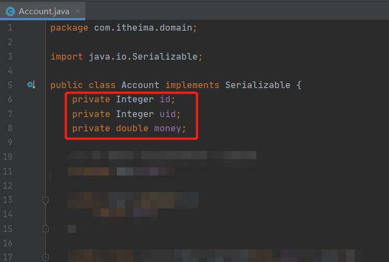Click the 'import' keyword on line 3
The image size is (389, 262).
point(67,57)
